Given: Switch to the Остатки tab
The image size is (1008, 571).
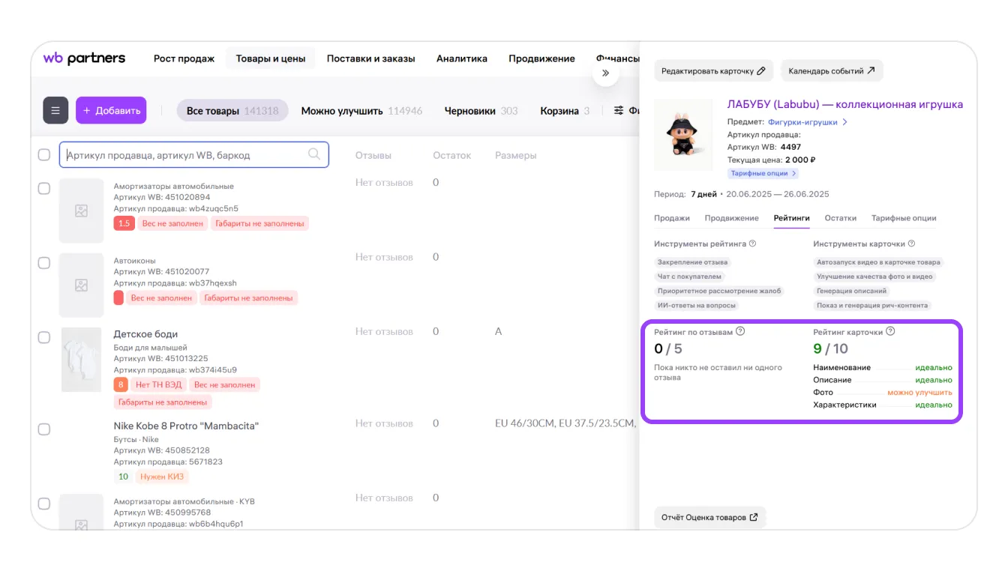Looking at the screenshot, I should point(840,218).
